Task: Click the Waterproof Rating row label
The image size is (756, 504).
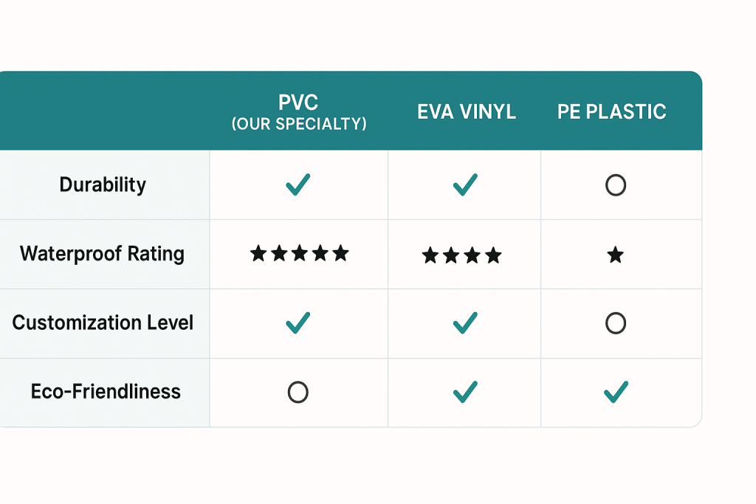Action: [x=102, y=254]
